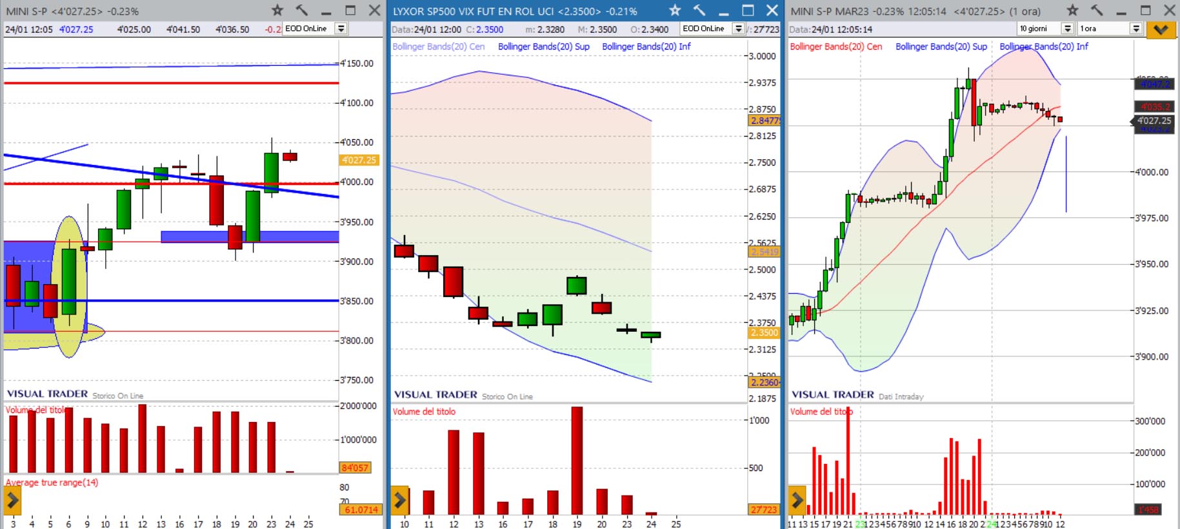Click Data: 24/01 12:05:14 field in MAR23 window

click(x=831, y=30)
